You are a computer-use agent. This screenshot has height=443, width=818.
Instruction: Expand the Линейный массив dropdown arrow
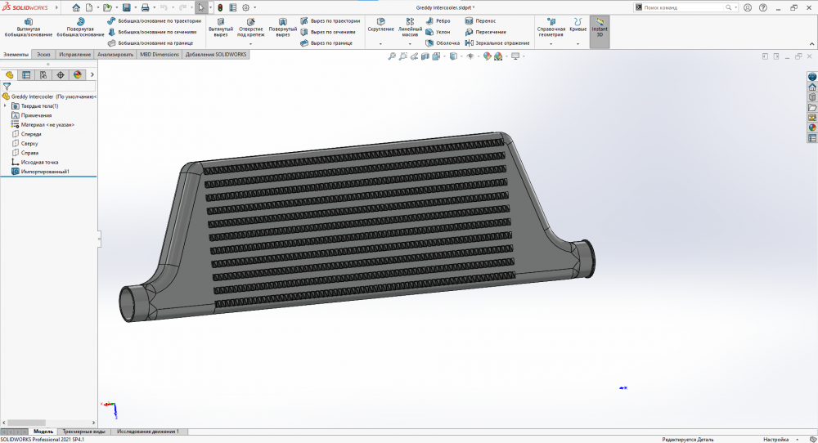410,43
